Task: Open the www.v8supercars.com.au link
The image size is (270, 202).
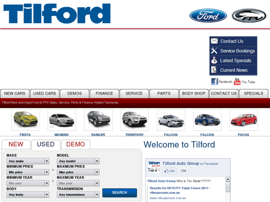Action: pos(168,198)
